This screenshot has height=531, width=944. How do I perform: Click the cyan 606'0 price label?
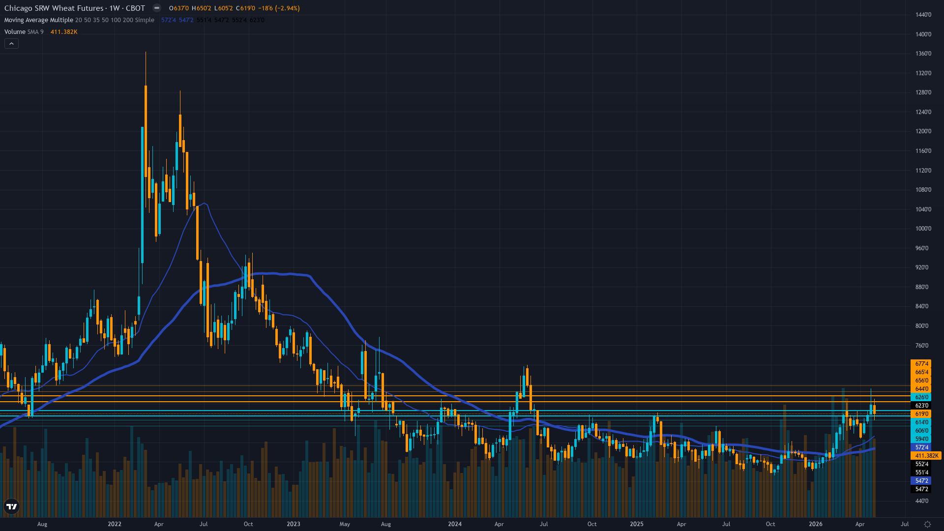921,431
